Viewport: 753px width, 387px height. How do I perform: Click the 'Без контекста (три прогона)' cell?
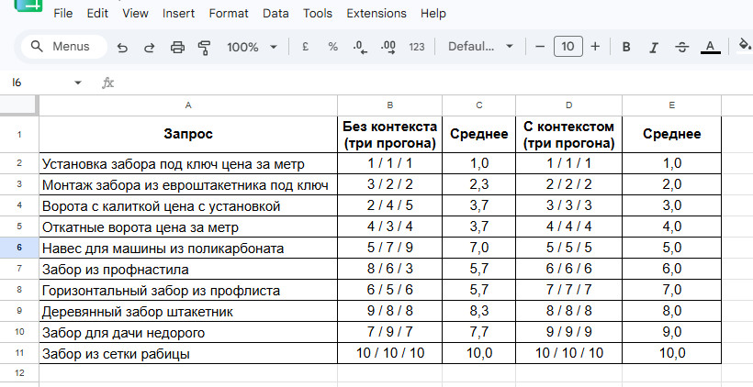coord(390,134)
